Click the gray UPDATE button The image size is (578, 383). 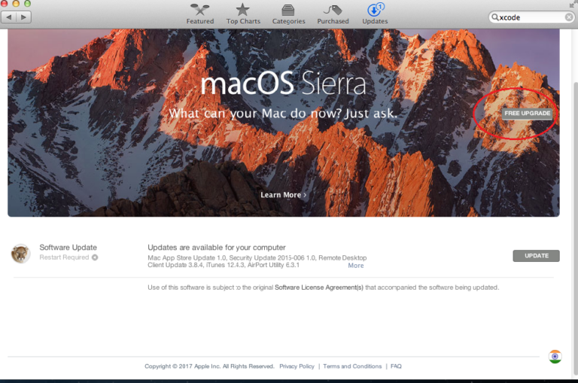536,256
